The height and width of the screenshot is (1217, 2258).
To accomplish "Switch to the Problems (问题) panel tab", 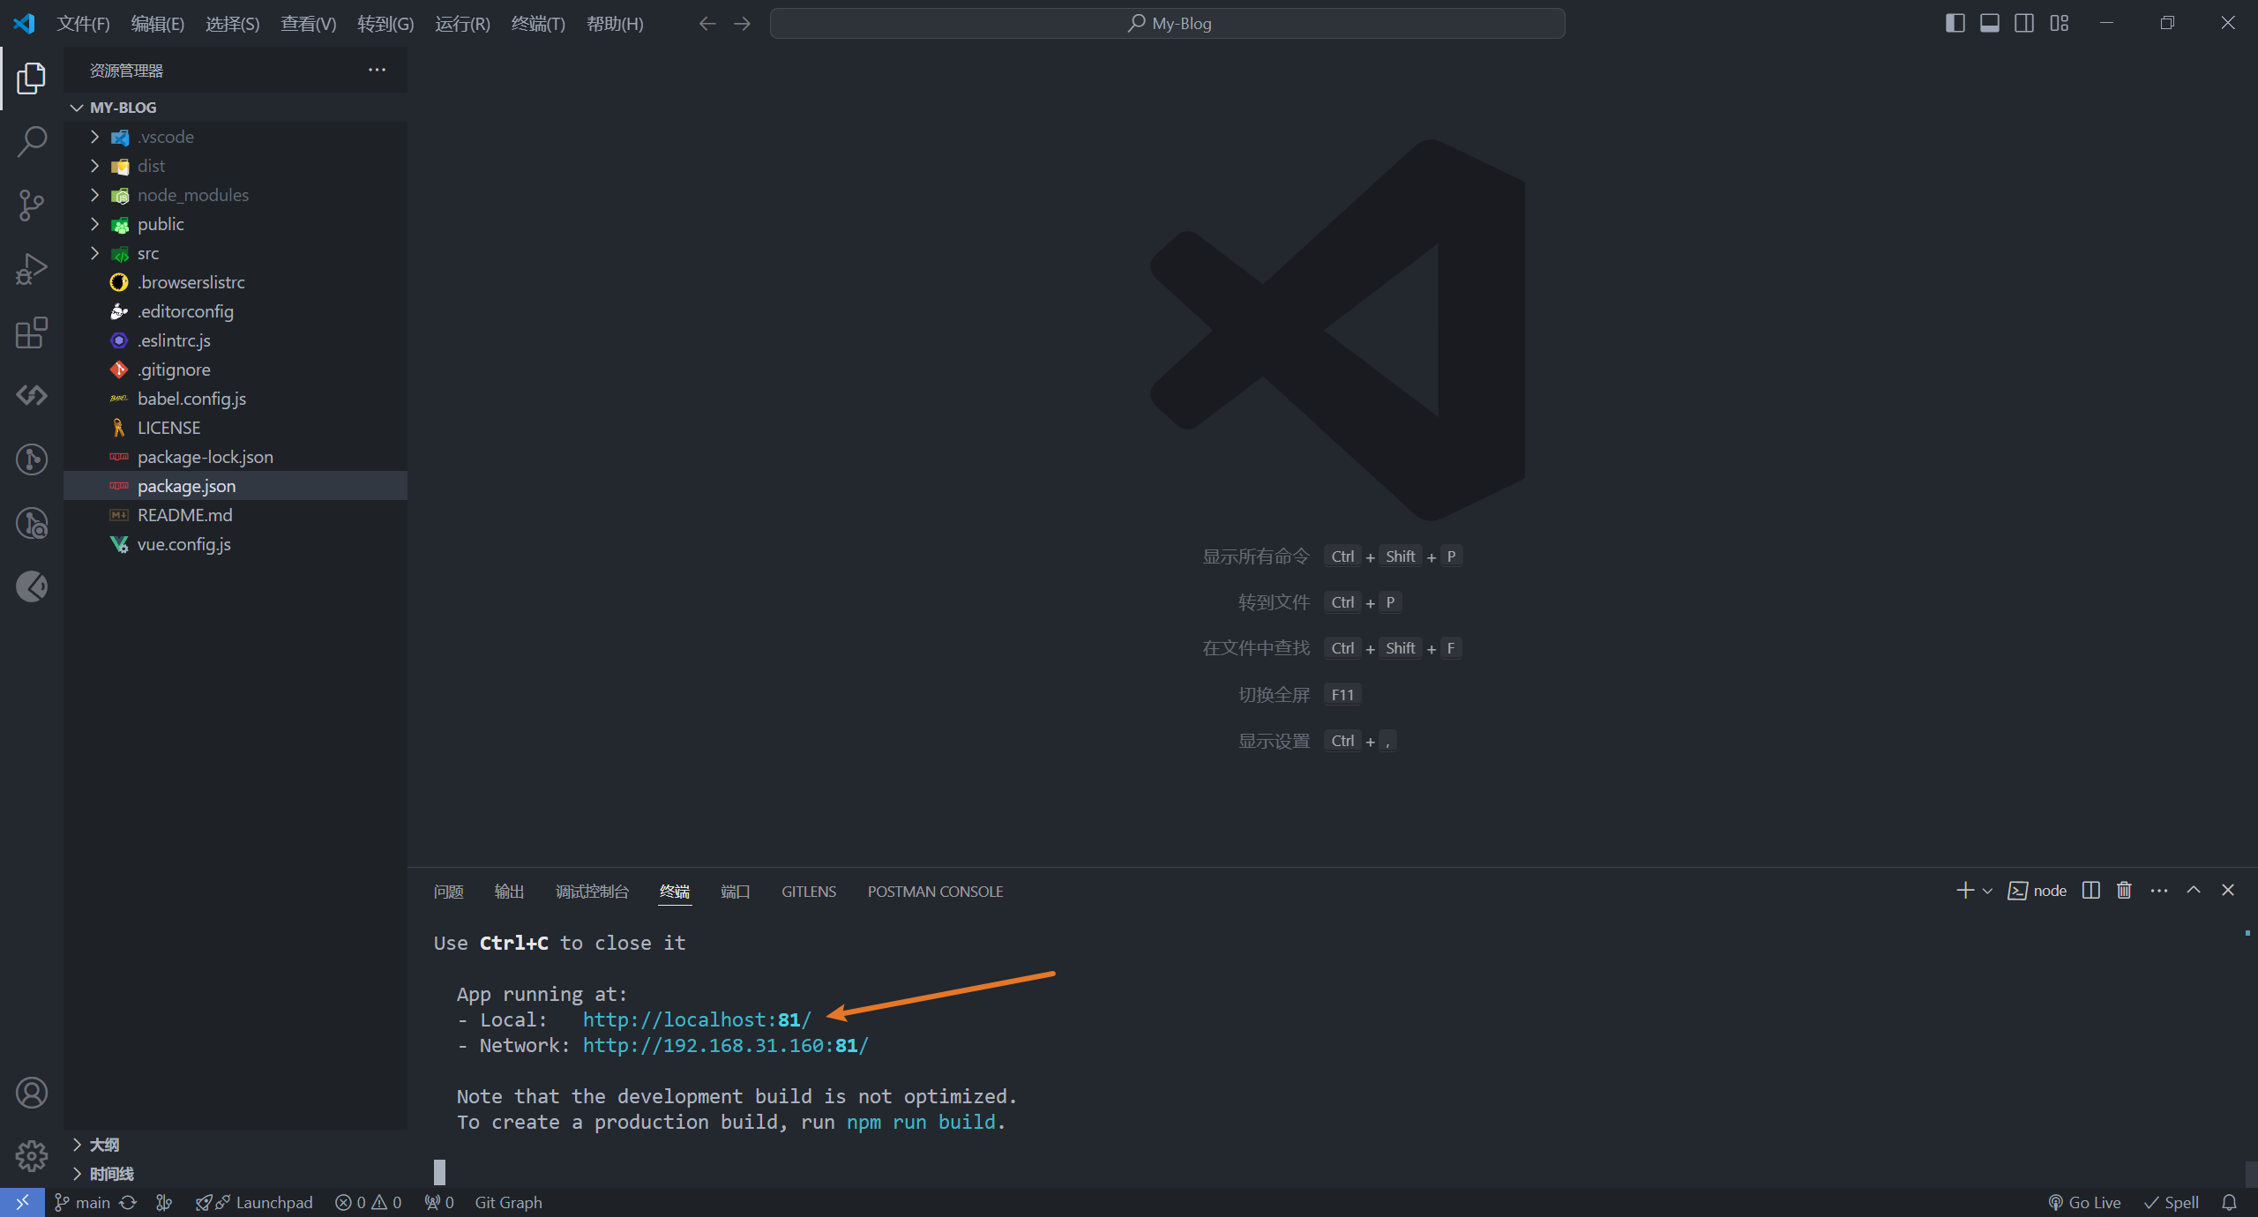I will click(x=449, y=892).
